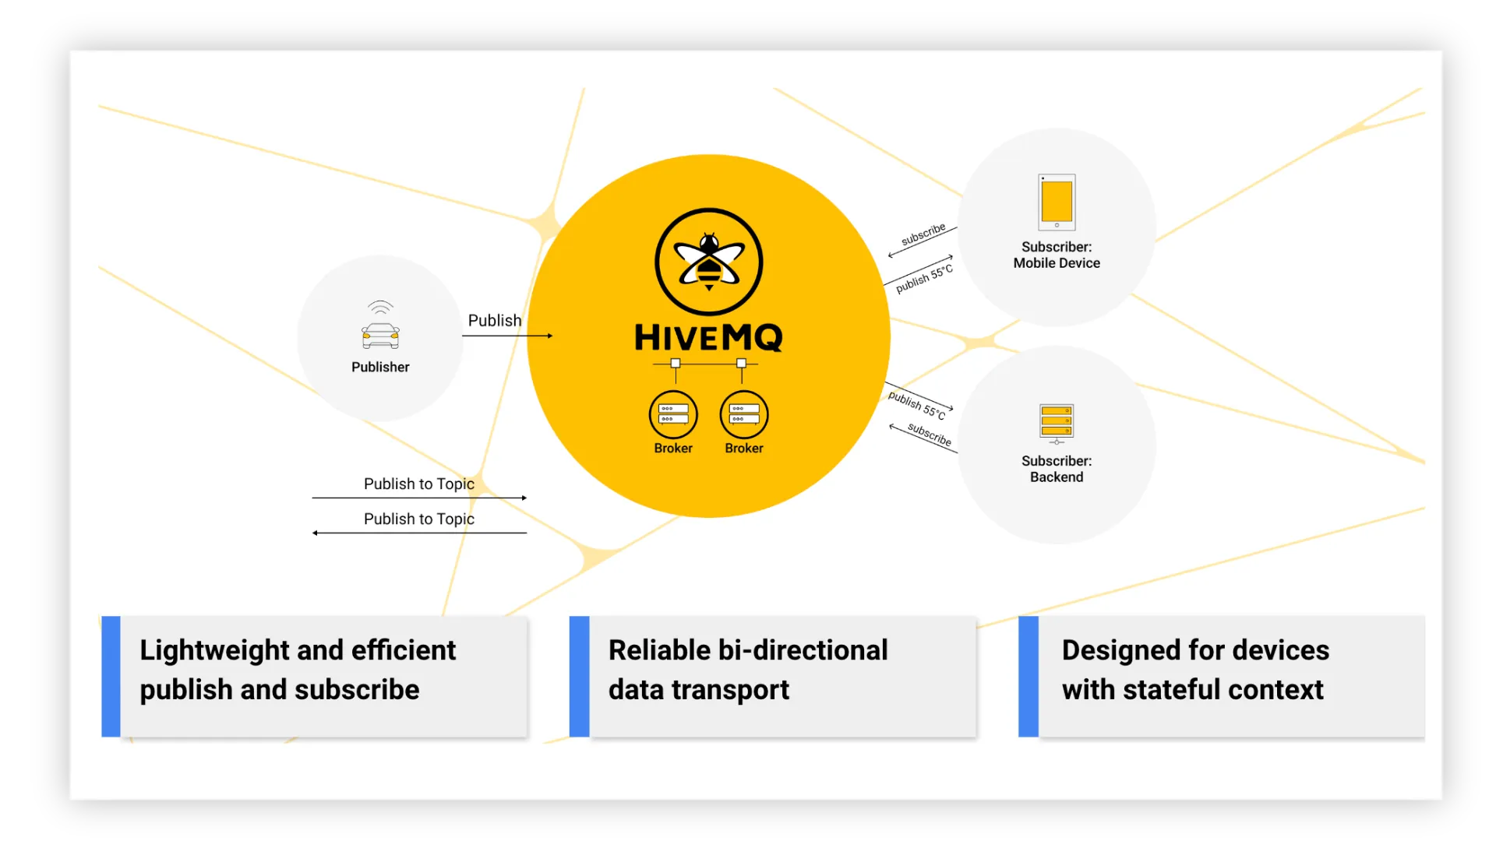
Task: Click the car publisher icon
Action: 380,326
